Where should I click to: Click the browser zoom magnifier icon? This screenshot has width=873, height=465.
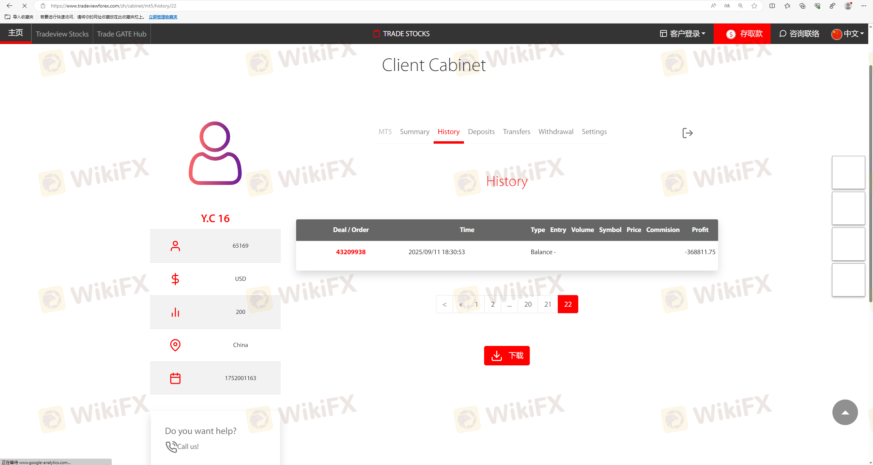click(740, 6)
